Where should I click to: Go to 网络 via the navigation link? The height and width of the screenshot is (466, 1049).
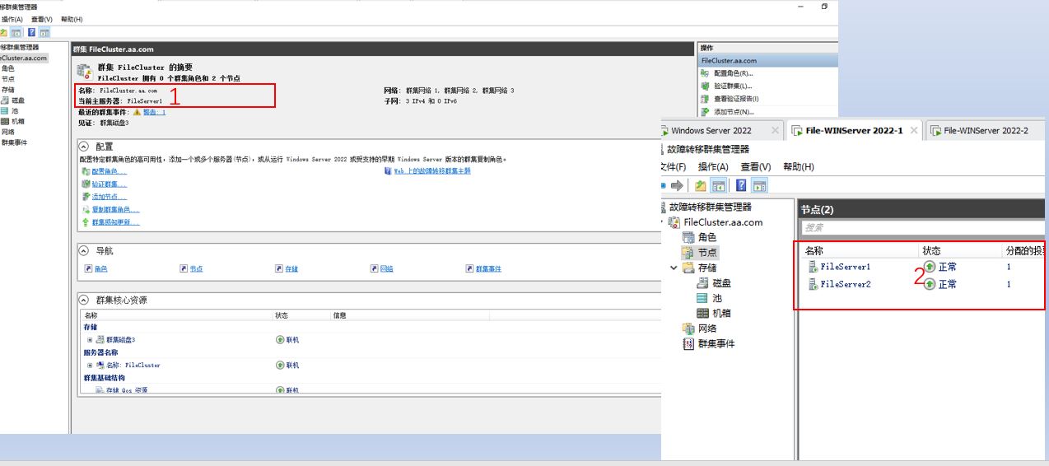(386, 269)
